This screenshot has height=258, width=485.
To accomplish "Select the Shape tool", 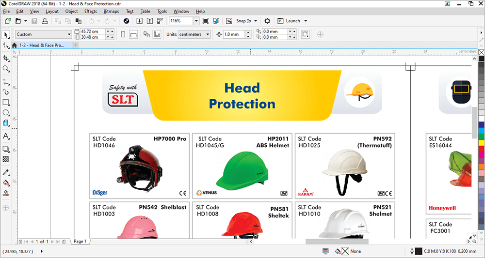I will click(x=6, y=46).
